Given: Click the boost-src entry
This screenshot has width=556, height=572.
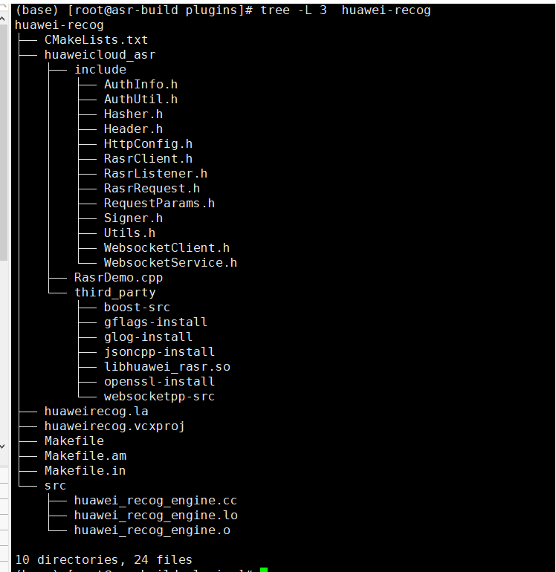Looking at the screenshot, I should 137,308.
